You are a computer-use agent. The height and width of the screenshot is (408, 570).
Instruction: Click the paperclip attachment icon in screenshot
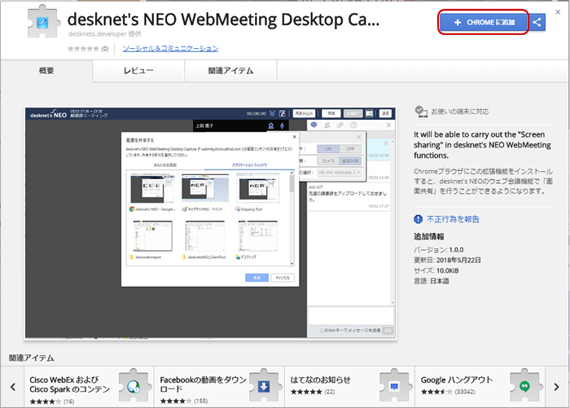(x=340, y=125)
